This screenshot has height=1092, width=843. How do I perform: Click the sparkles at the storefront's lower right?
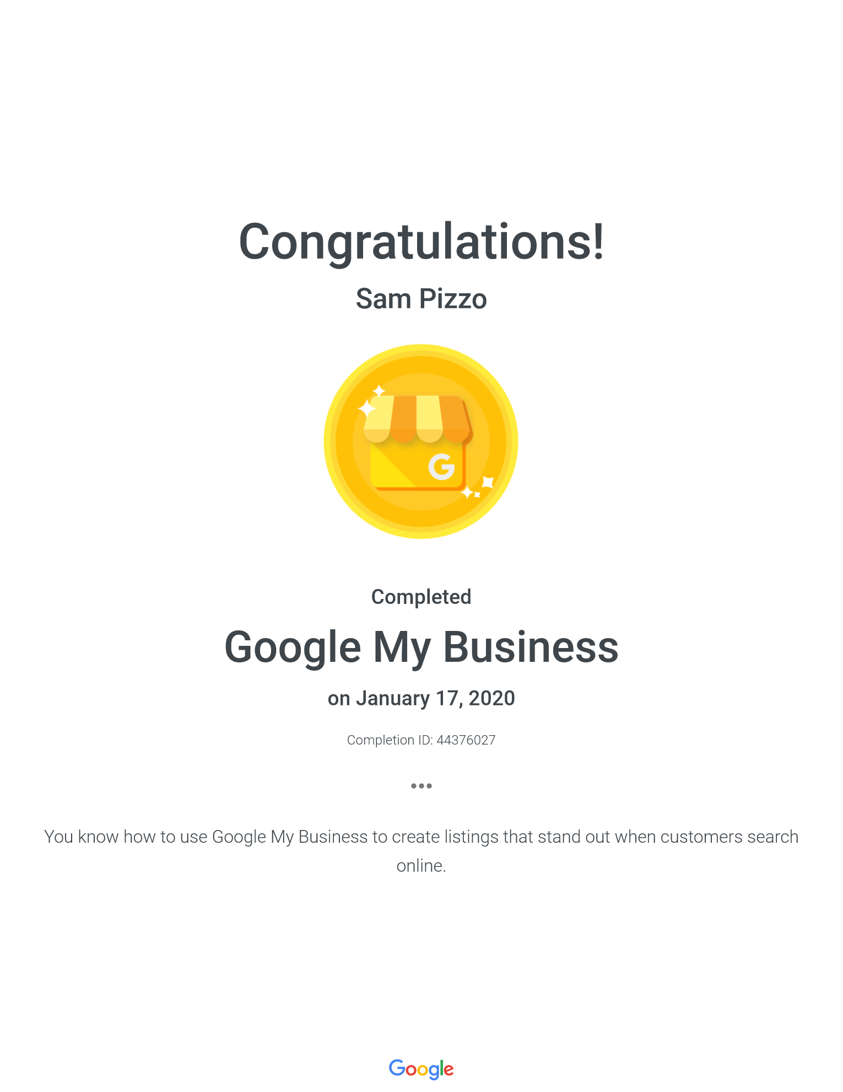tap(478, 488)
